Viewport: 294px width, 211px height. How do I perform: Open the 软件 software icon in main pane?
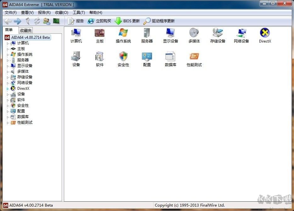(99, 56)
